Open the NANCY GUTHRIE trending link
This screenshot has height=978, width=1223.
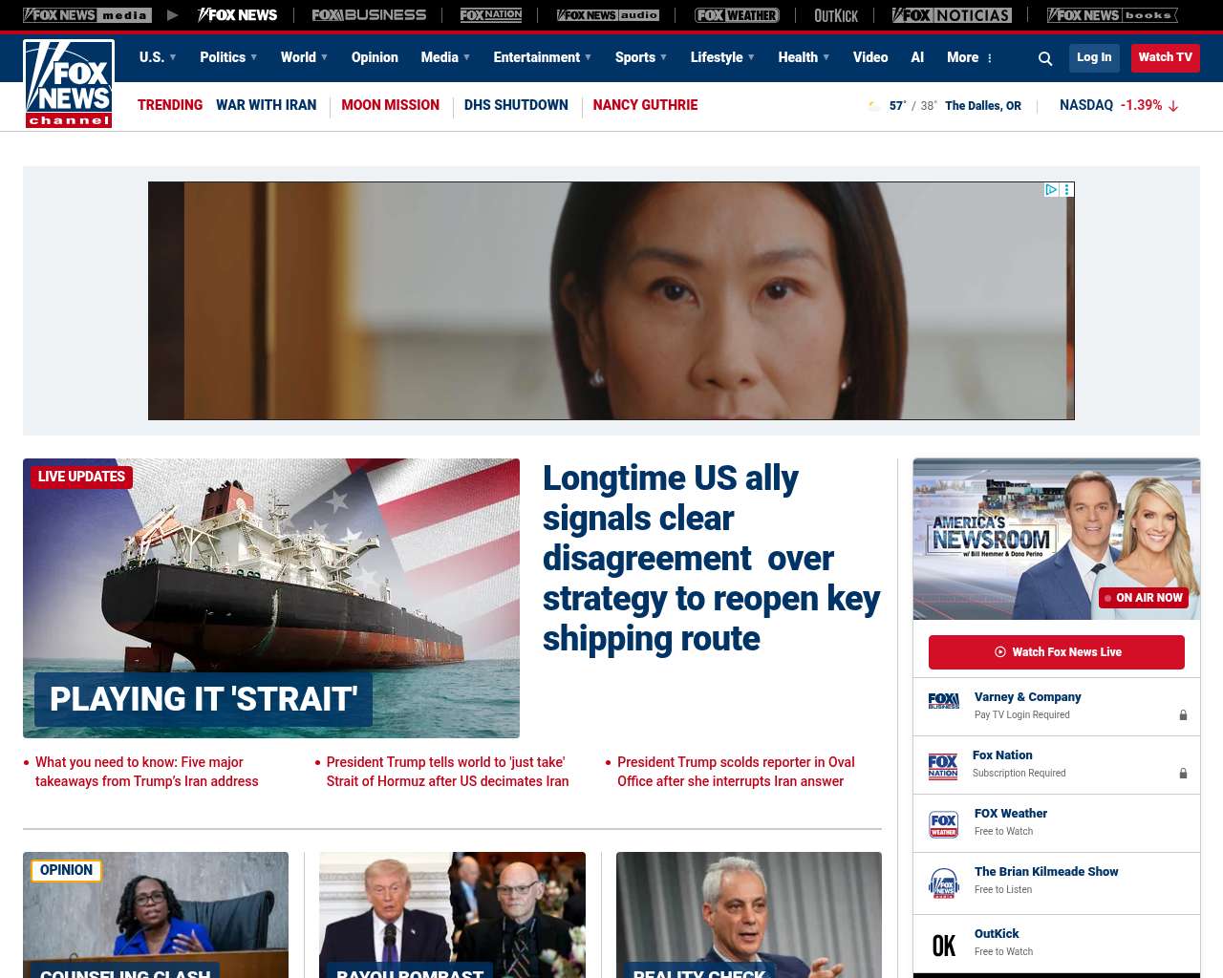(x=645, y=105)
